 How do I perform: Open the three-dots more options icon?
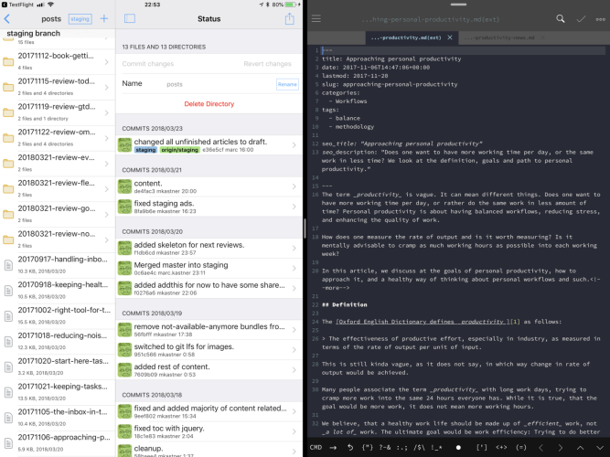(x=599, y=18)
